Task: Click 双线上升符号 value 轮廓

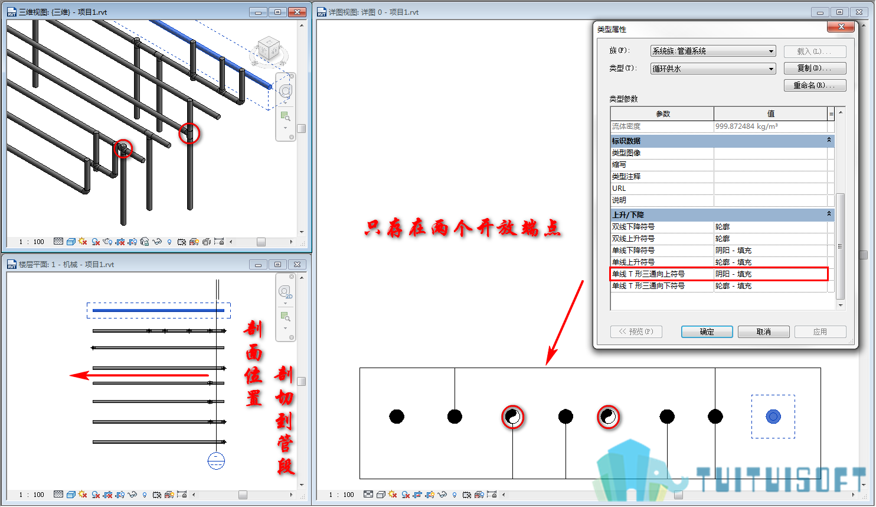Action: (x=723, y=239)
